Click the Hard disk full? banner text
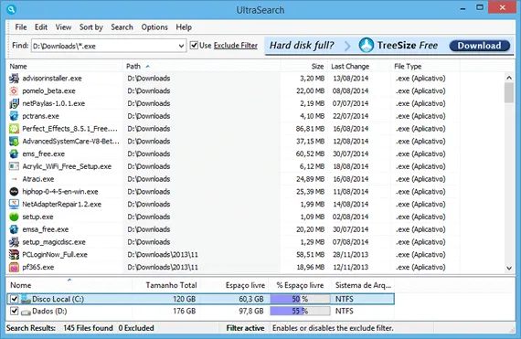 302,45
